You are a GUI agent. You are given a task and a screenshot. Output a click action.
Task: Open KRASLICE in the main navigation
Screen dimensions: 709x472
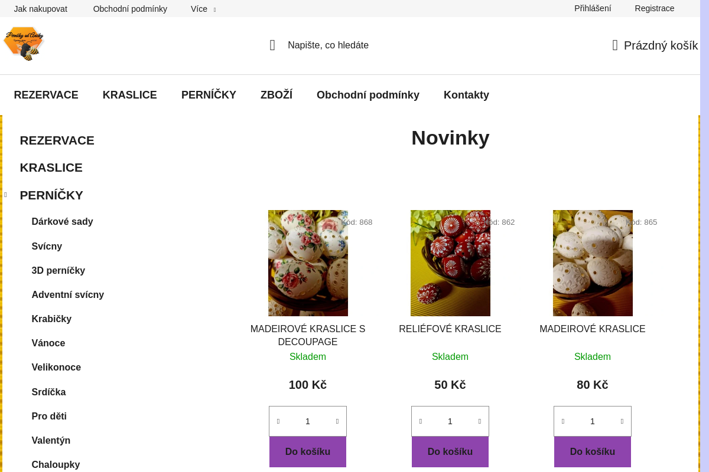[x=129, y=95]
